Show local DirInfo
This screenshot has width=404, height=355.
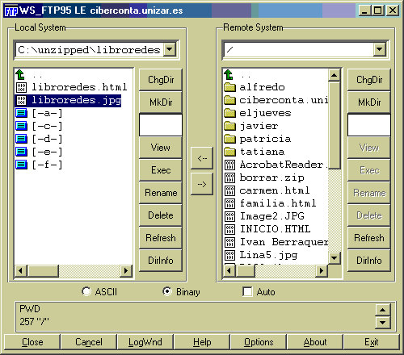point(161,261)
